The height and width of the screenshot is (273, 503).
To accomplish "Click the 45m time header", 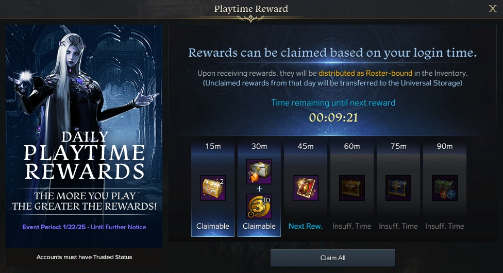I will [306, 146].
